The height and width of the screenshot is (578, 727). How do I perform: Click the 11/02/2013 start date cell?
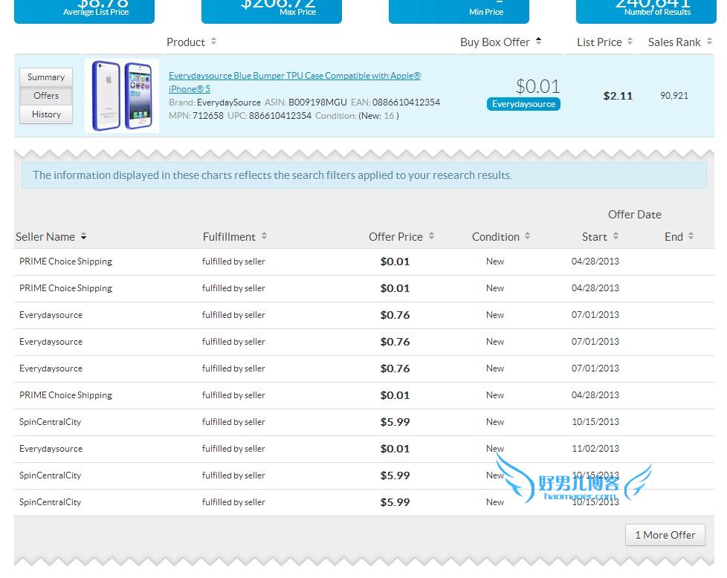(x=595, y=449)
